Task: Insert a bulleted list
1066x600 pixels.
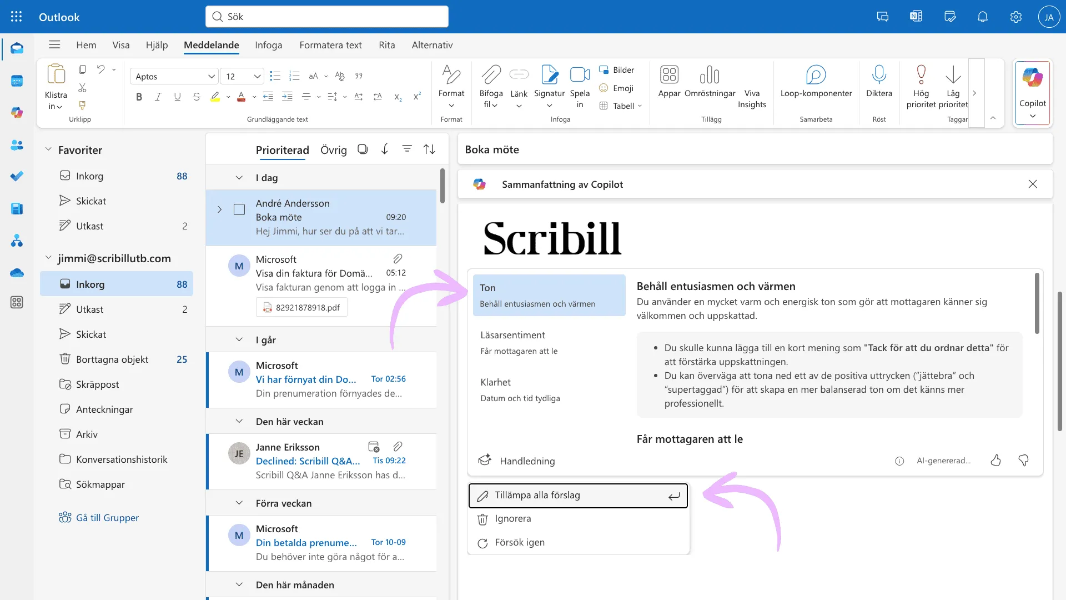Action: (x=275, y=76)
